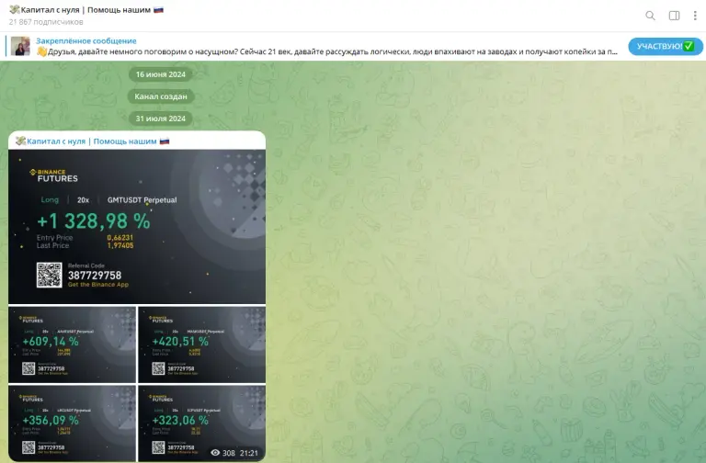Click the 21:21 post timestamp
The width and height of the screenshot is (706, 463).
coord(249,453)
